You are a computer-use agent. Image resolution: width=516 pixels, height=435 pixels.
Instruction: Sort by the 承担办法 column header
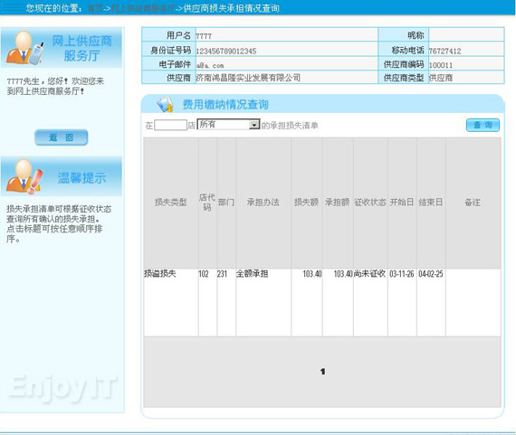263,202
